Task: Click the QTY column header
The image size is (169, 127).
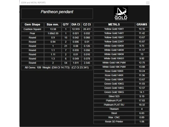Action: click(x=66, y=25)
